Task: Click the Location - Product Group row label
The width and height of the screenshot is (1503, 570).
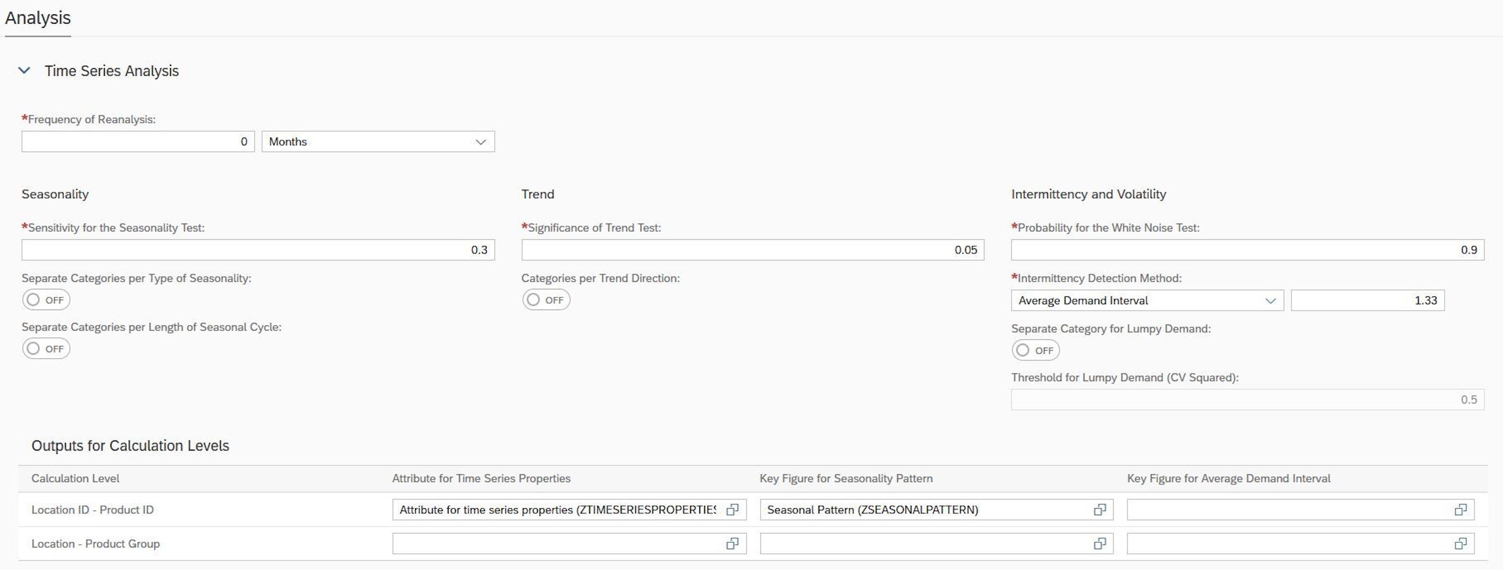Action: 96,544
